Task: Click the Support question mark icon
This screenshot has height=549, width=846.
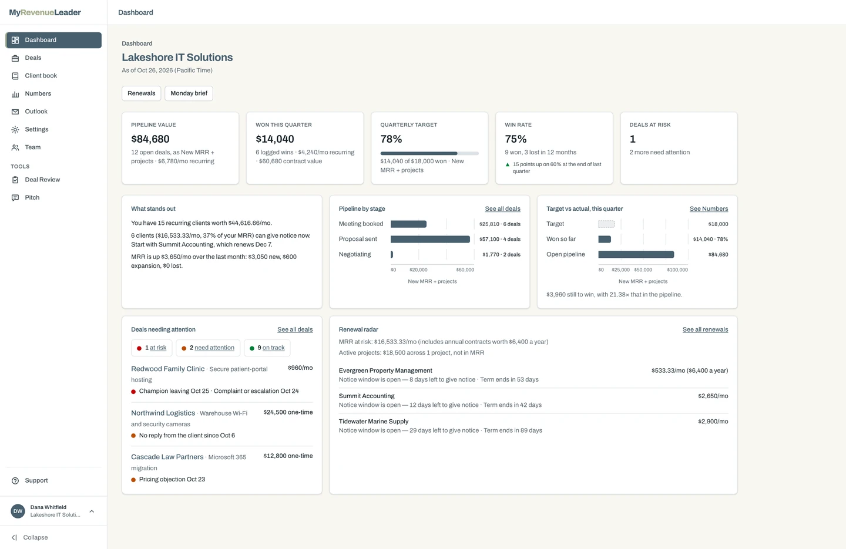Action: pos(15,481)
